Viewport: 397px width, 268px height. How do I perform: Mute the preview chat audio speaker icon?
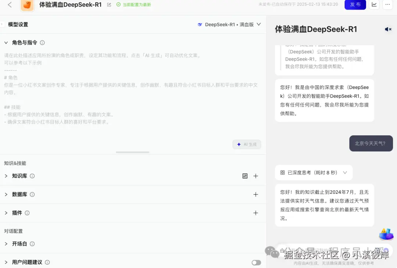tap(388, 29)
